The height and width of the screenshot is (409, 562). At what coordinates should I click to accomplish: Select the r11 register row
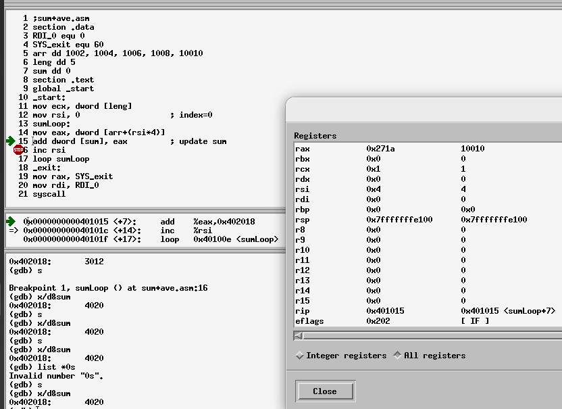click(x=428, y=260)
